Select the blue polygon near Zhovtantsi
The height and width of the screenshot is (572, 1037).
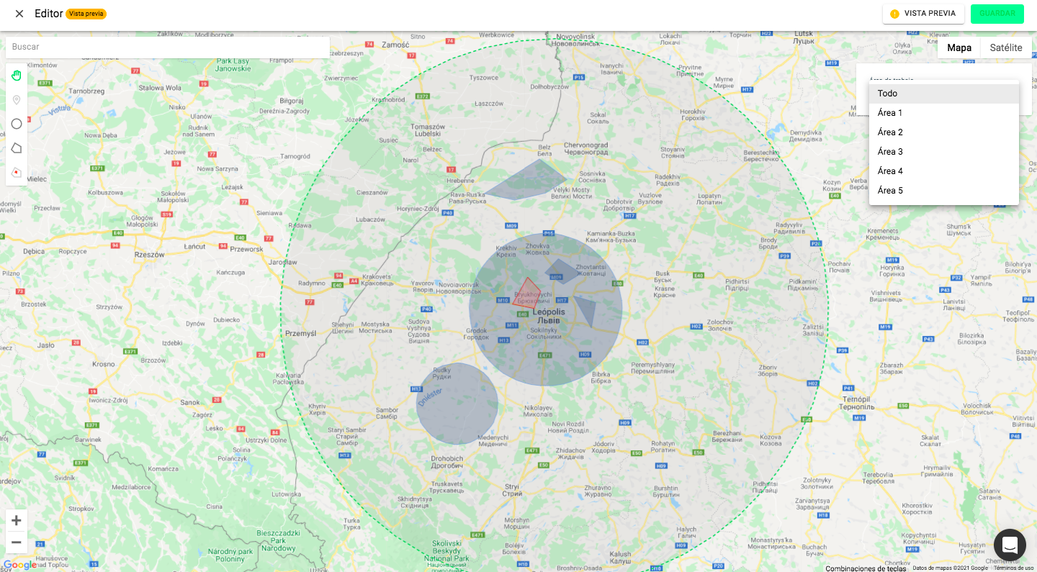[x=562, y=271]
